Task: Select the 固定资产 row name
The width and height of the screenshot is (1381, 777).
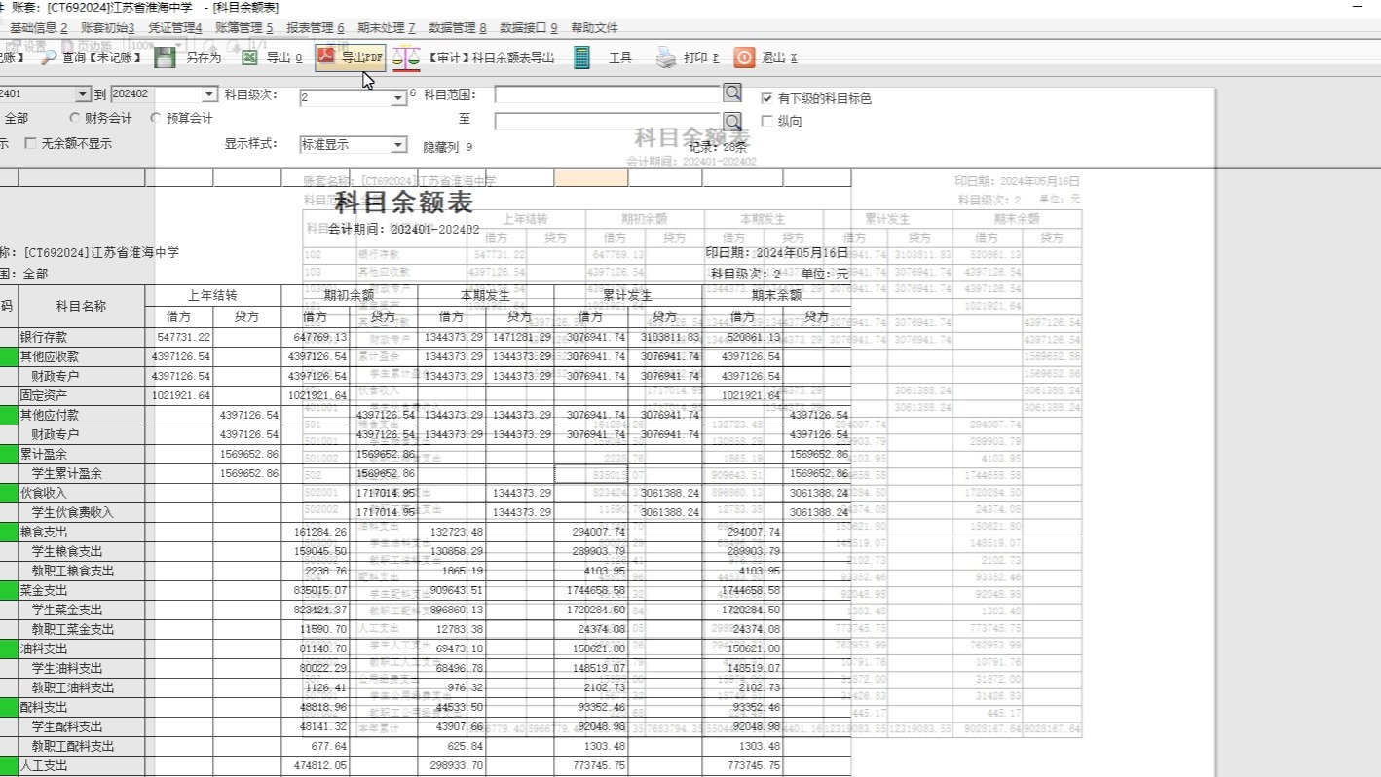Action: [x=44, y=395]
